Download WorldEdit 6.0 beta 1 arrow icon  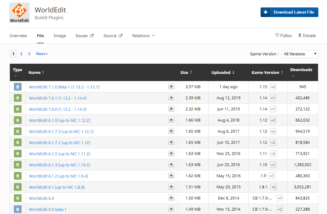[171, 209]
